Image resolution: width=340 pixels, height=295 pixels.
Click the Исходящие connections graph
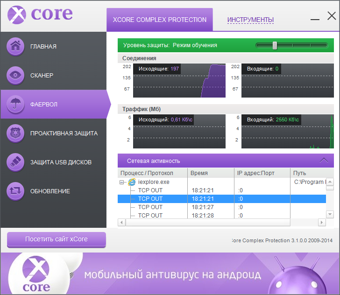[x=179, y=80]
